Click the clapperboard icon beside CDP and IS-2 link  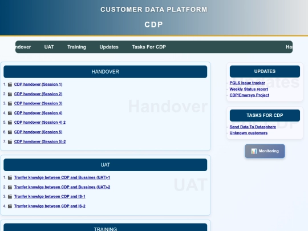[x=10, y=206]
